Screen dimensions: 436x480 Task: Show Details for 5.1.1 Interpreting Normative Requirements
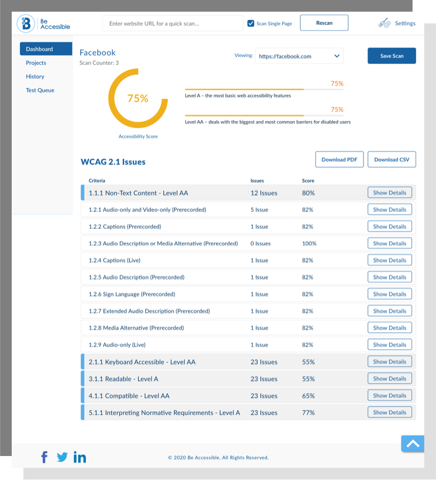tap(390, 412)
